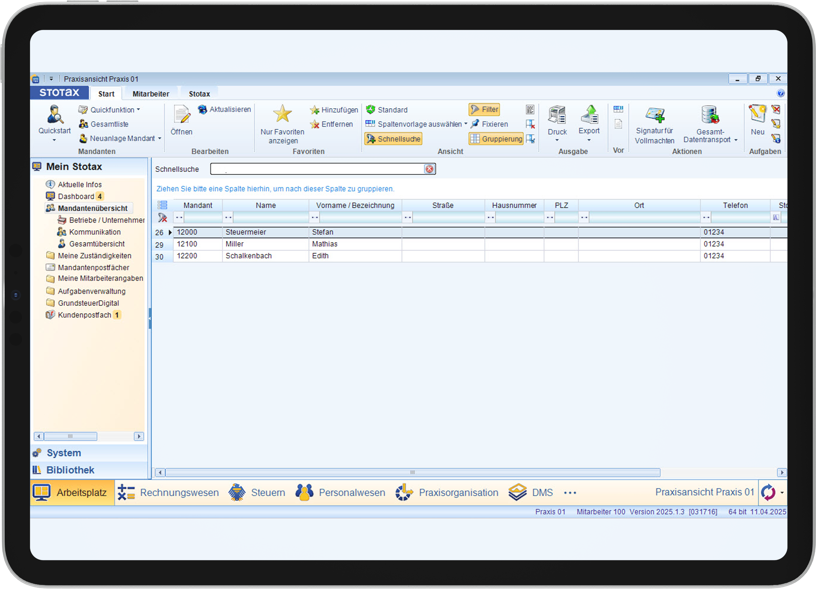
Task: Open GrundsteuerDigital folder
Action: tap(82, 303)
